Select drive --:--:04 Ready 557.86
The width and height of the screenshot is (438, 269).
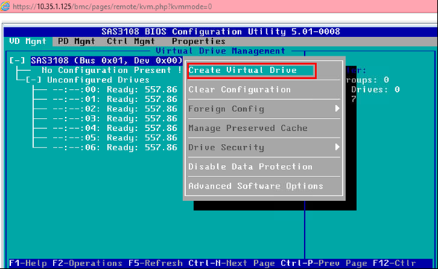coord(114,128)
